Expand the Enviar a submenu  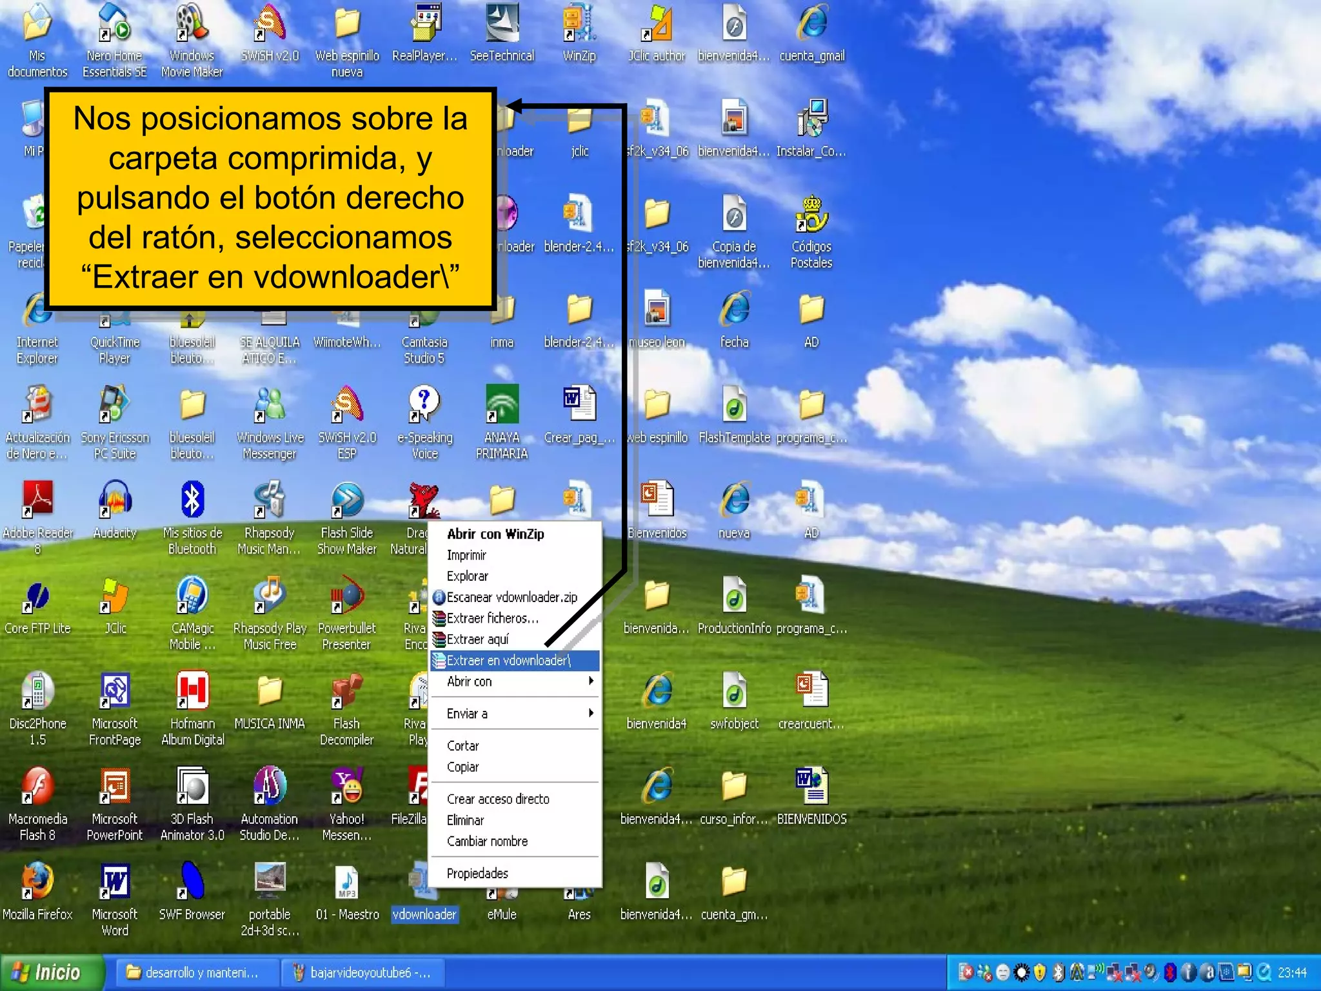pos(515,713)
